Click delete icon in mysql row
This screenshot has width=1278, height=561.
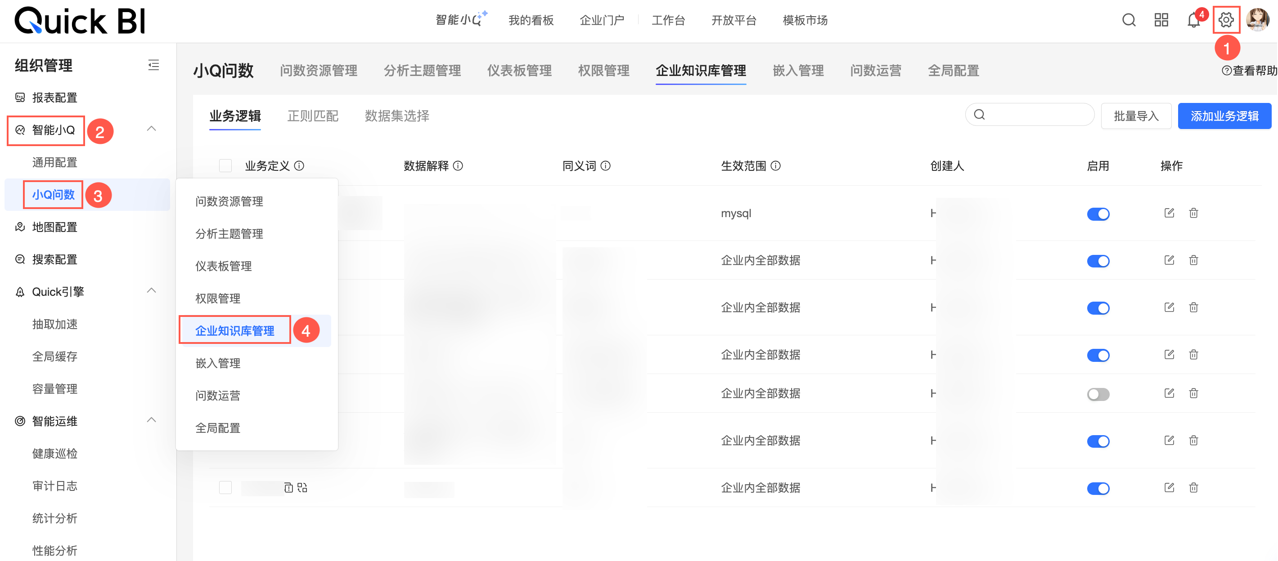click(x=1193, y=213)
